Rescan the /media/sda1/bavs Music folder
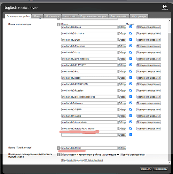 click(x=149, y=122)
